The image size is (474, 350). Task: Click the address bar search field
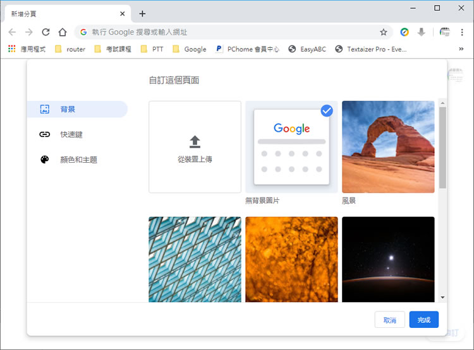click(233, 32)
